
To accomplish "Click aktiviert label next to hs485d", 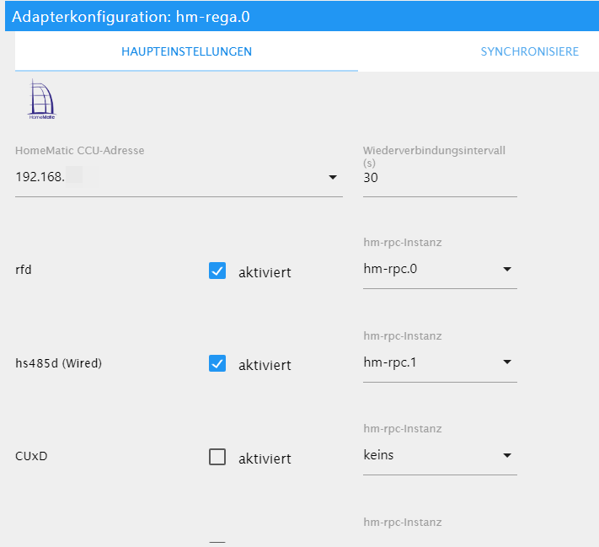I will [265, 366].
